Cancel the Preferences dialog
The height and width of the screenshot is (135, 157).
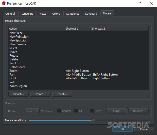[144, 129]
